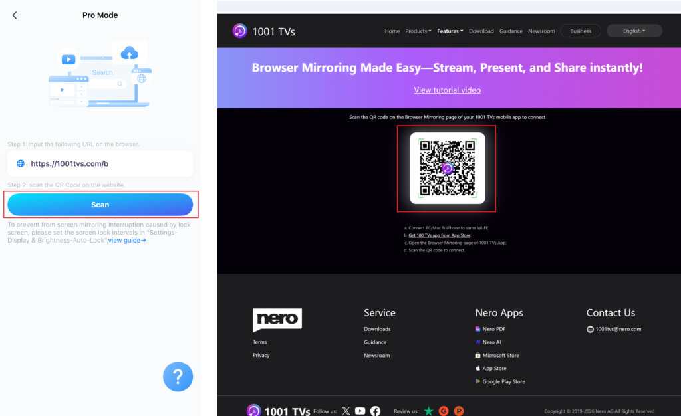Open the English language dropdown
The width and height of the screenshot is (681, 416).
(634, 31)
